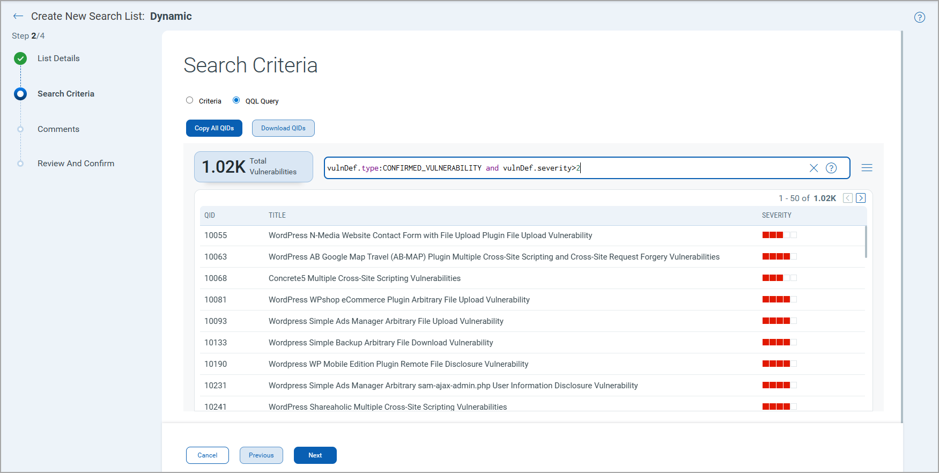Click the green List Details completed checkmark
Image resolution: width=939 pixels, height=473 pixels.
tap(20, 58)
